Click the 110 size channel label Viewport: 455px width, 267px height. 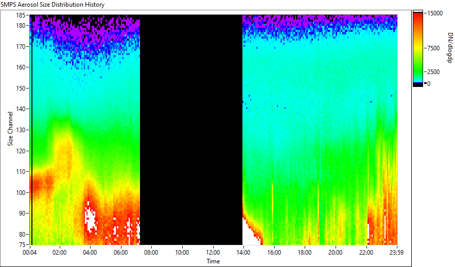click(x=21, y=172)
